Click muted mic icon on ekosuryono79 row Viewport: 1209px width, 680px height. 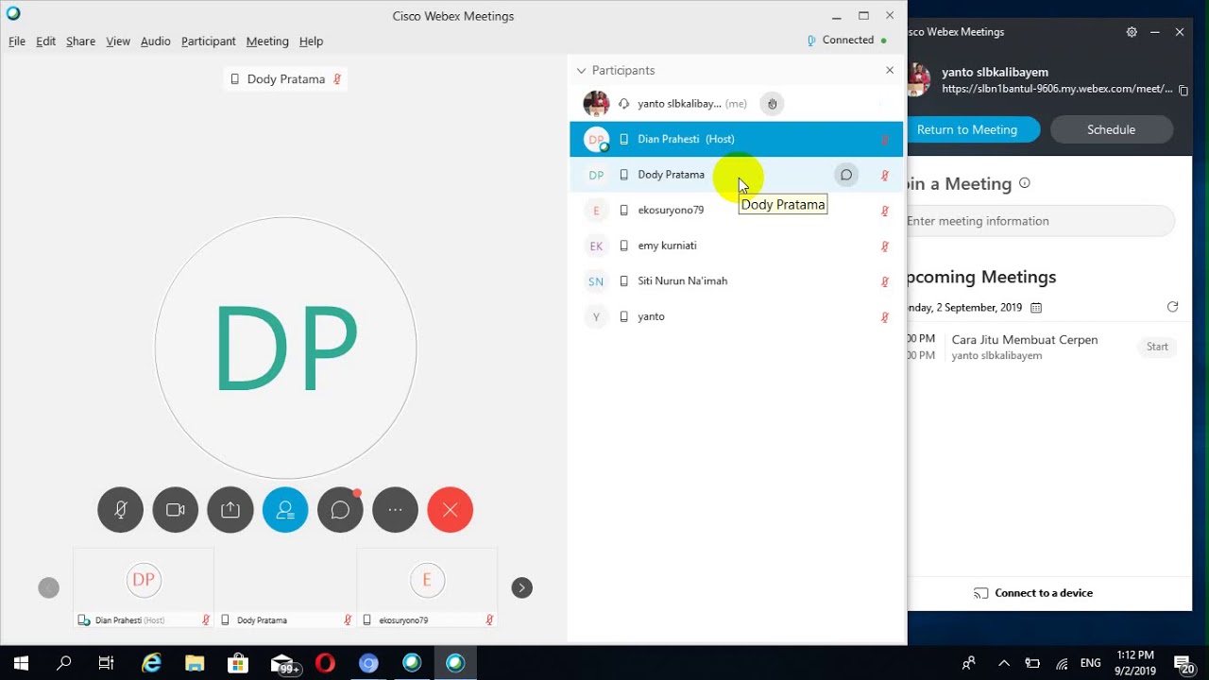[885, 211]
